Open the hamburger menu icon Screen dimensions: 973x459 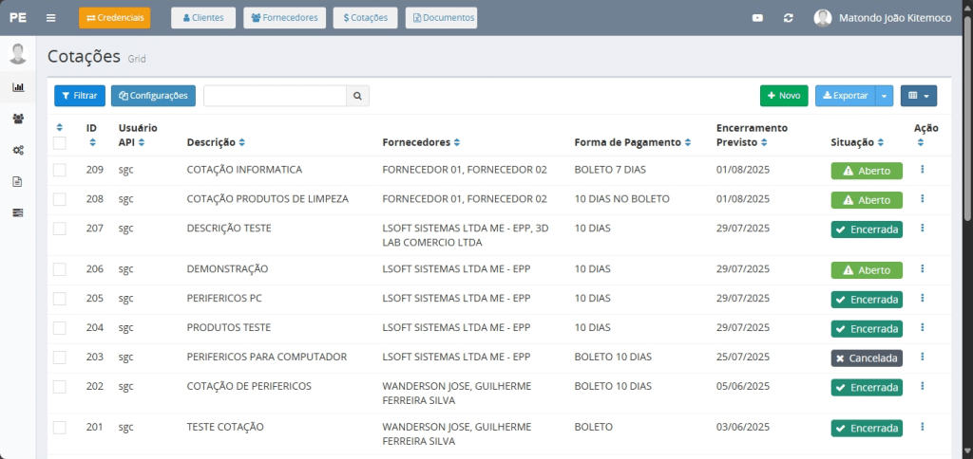pos(51,18)
